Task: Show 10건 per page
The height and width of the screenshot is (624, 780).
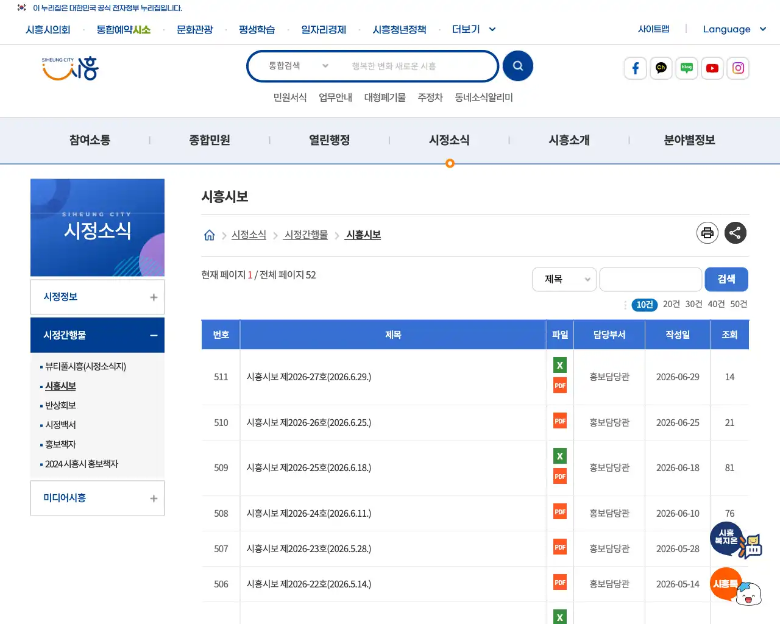Action: (x=645, y=305)
